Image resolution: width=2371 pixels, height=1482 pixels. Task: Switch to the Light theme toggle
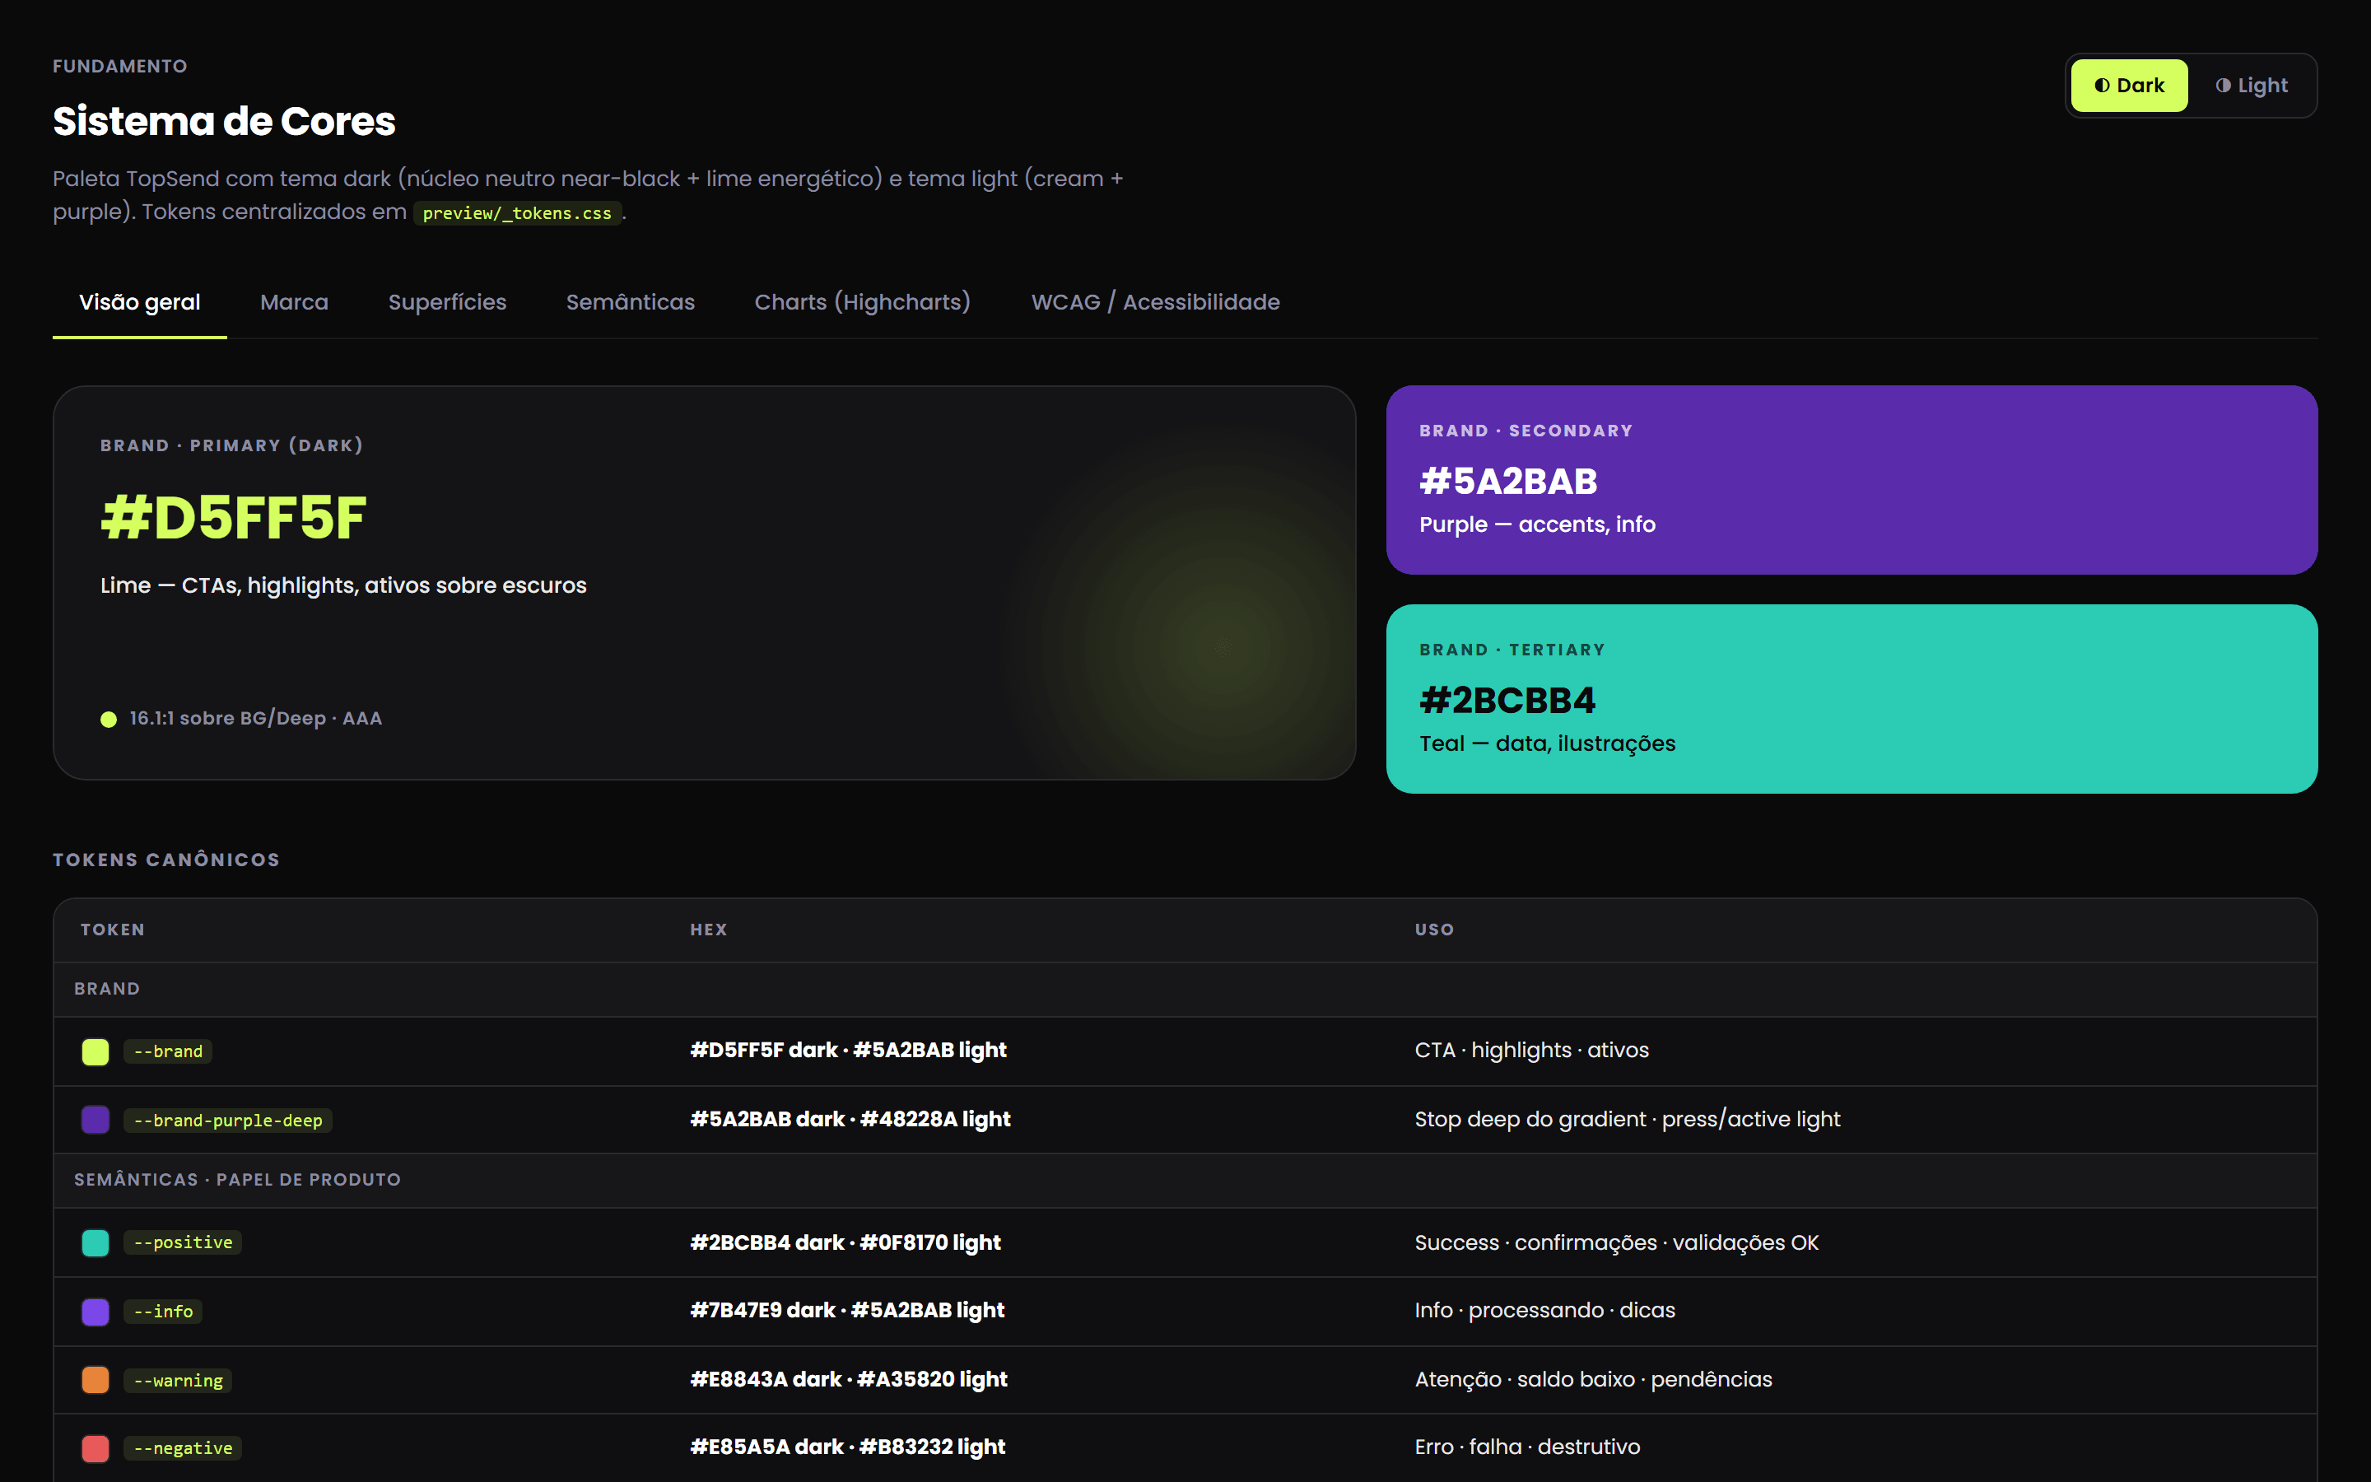click(2251, 86)
